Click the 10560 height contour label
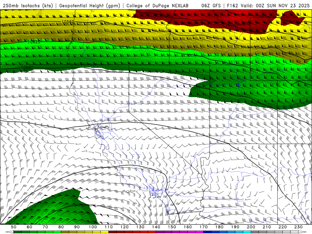312x234 pixels. [x=68, y=22]
